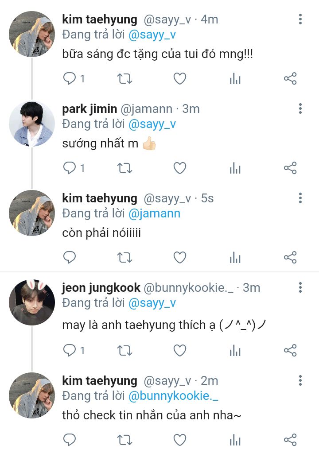Like the "còn phải nóiiiii" tweet

point(179,257)
